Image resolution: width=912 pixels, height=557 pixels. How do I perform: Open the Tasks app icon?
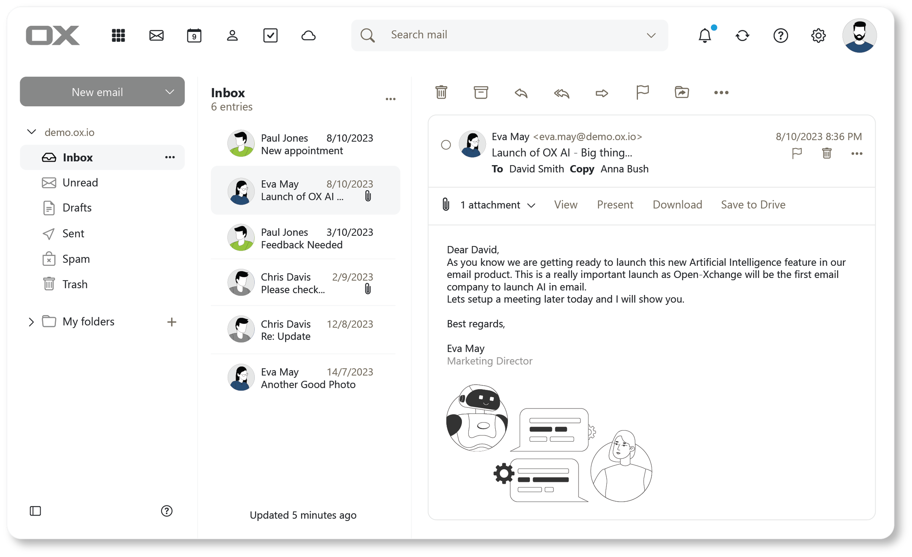click(270, 35)
